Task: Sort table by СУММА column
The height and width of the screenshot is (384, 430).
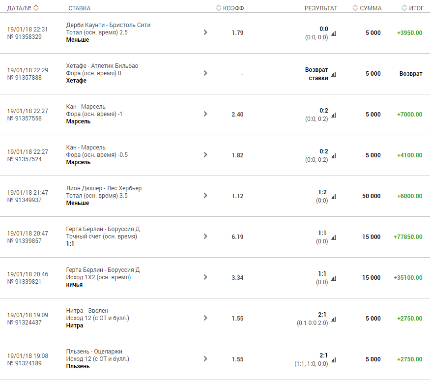Action: [x=367, y=8]
